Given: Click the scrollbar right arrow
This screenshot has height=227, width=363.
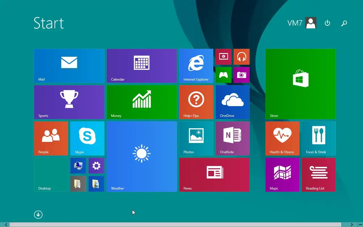Looking at the screenshot, I should coord(352,225).
